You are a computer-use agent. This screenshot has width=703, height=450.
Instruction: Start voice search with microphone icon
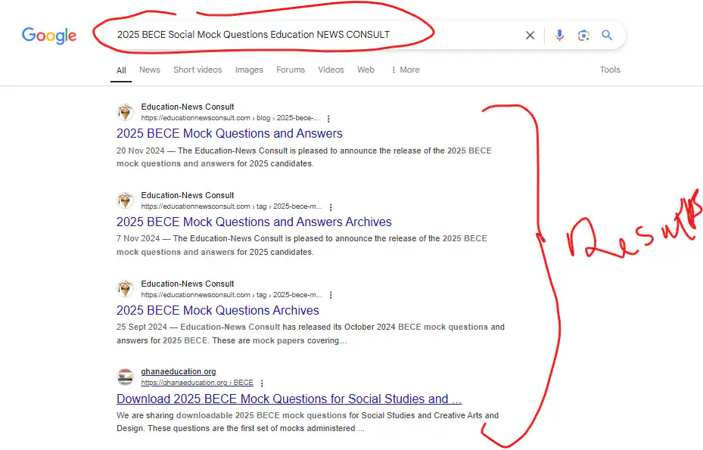pos(559,35)
